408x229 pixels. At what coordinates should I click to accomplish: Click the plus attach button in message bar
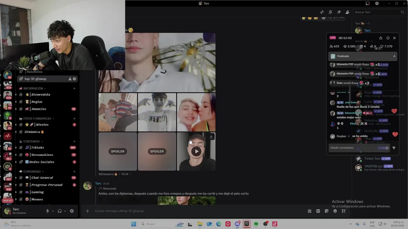click(x=87, y=211)
